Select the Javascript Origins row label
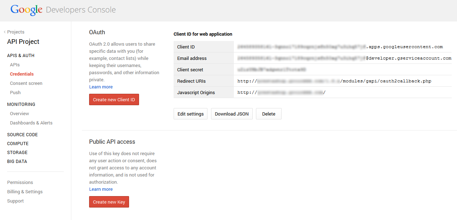 click(x=196, y=93)
